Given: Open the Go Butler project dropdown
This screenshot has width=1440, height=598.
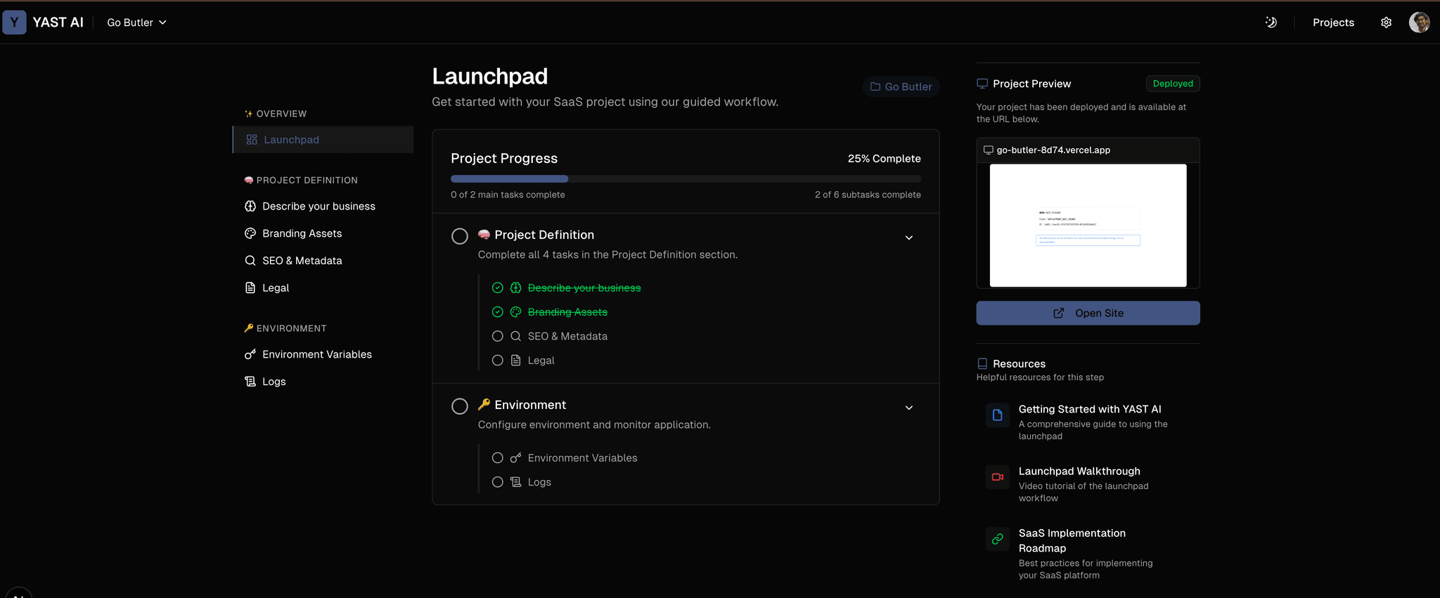Looking at the screenshot, I should pyautogui.click(x=137, y=22).
